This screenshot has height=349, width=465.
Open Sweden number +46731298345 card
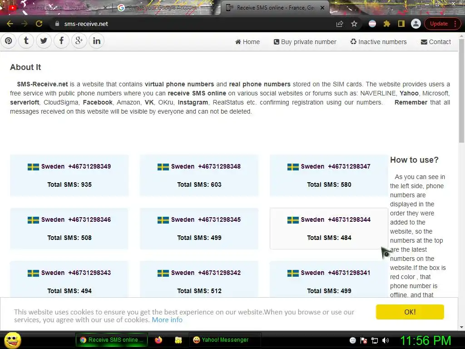(199, 229)
